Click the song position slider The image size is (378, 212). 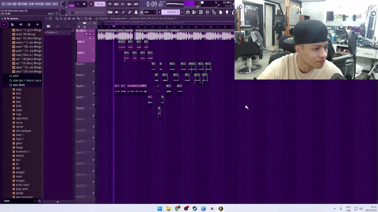[x=87, y=12]
